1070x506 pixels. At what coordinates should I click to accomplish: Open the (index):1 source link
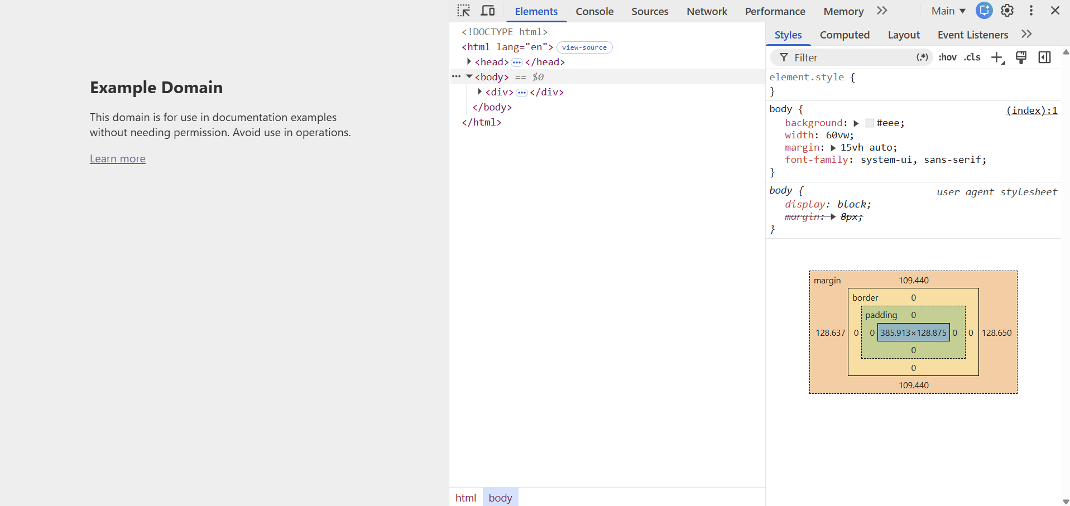point(1031,110)
